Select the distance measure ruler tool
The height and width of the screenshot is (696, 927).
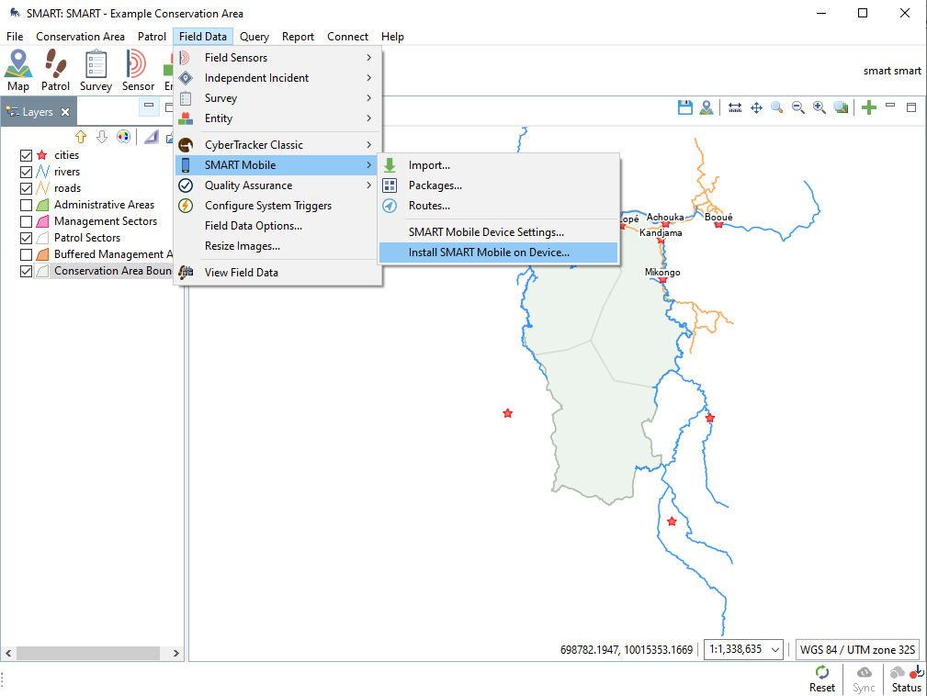point(735,107)
